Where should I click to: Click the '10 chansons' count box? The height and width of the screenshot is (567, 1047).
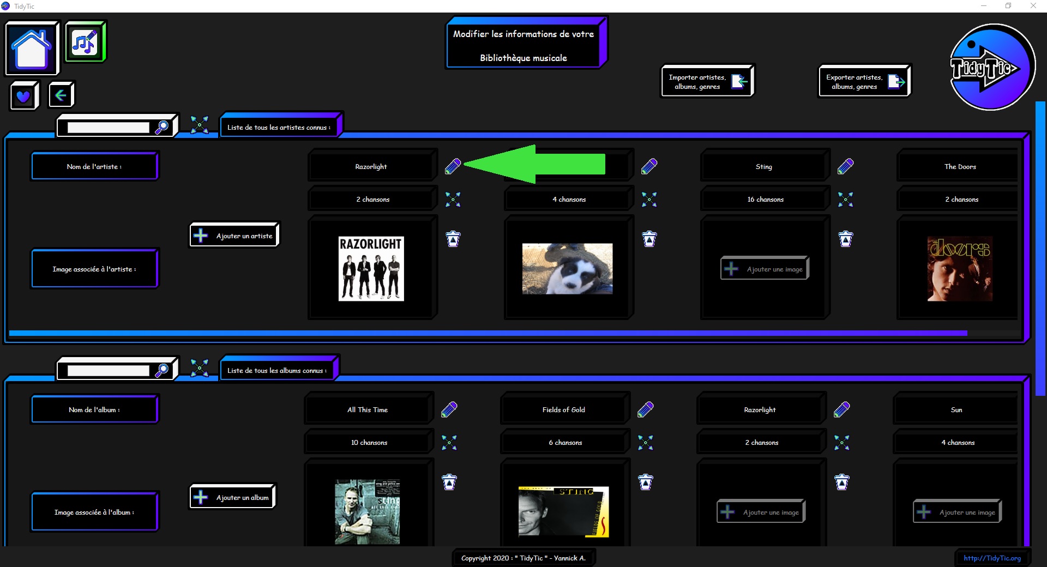pos(369,442)
